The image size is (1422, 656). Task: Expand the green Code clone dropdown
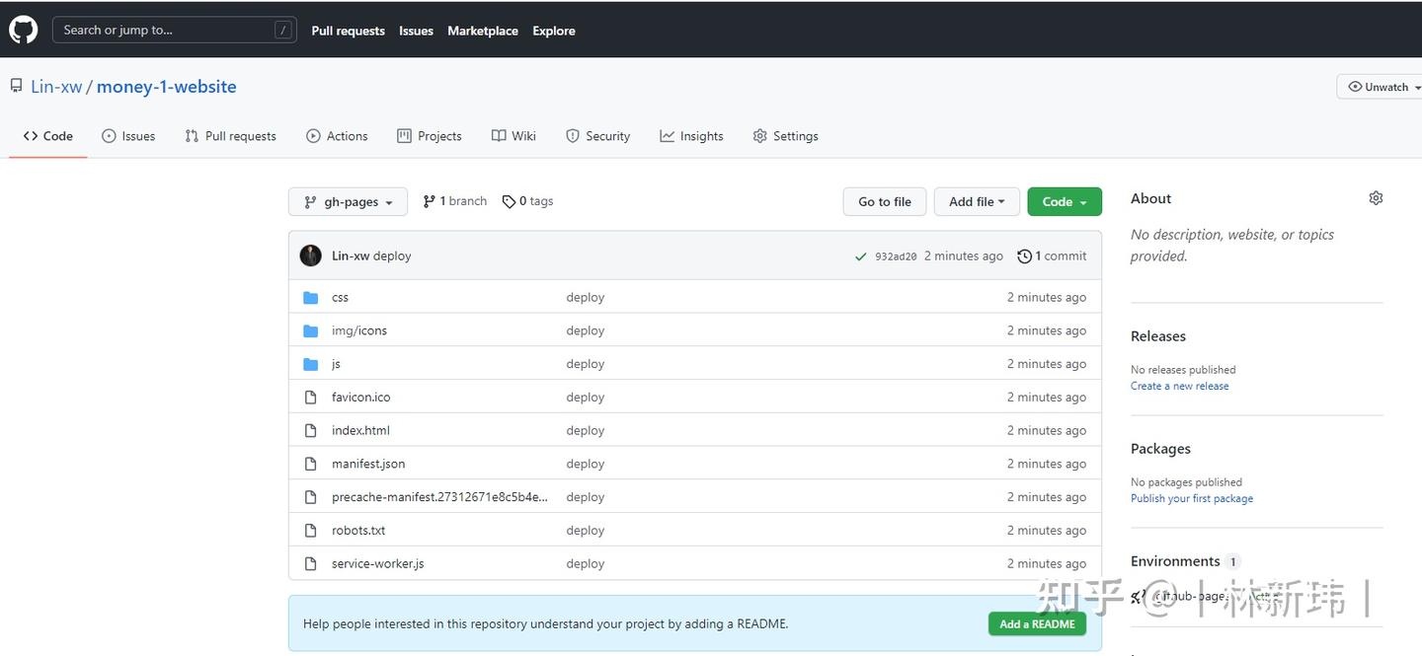[1065, 201]
